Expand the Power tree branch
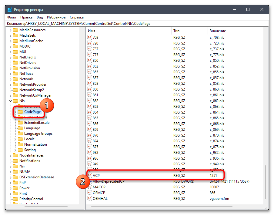This screenshot has height=215, width=274. point(10,188)
